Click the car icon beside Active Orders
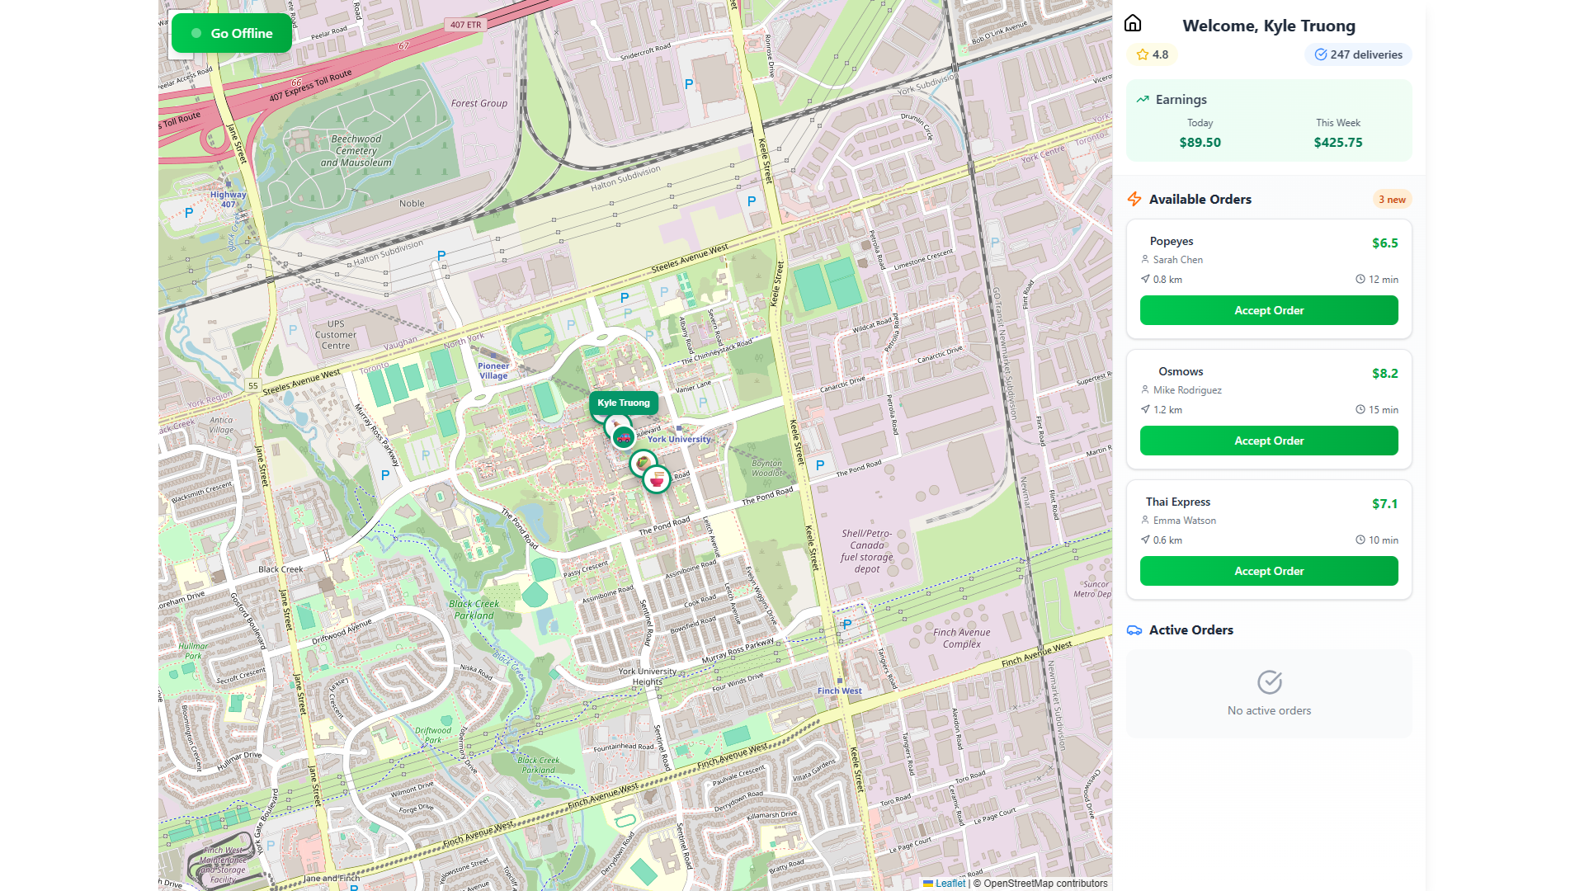This screenshot has width=1584, height=891. coord(1134,630)
